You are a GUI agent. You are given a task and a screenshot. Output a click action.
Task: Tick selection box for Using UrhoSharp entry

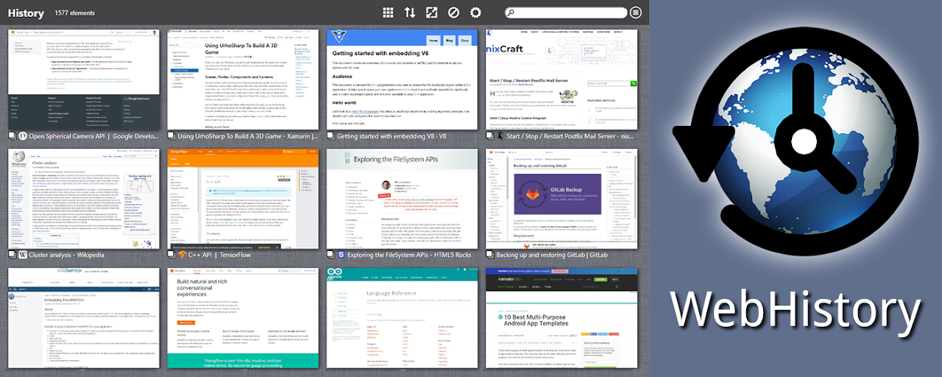click(171, 136)
